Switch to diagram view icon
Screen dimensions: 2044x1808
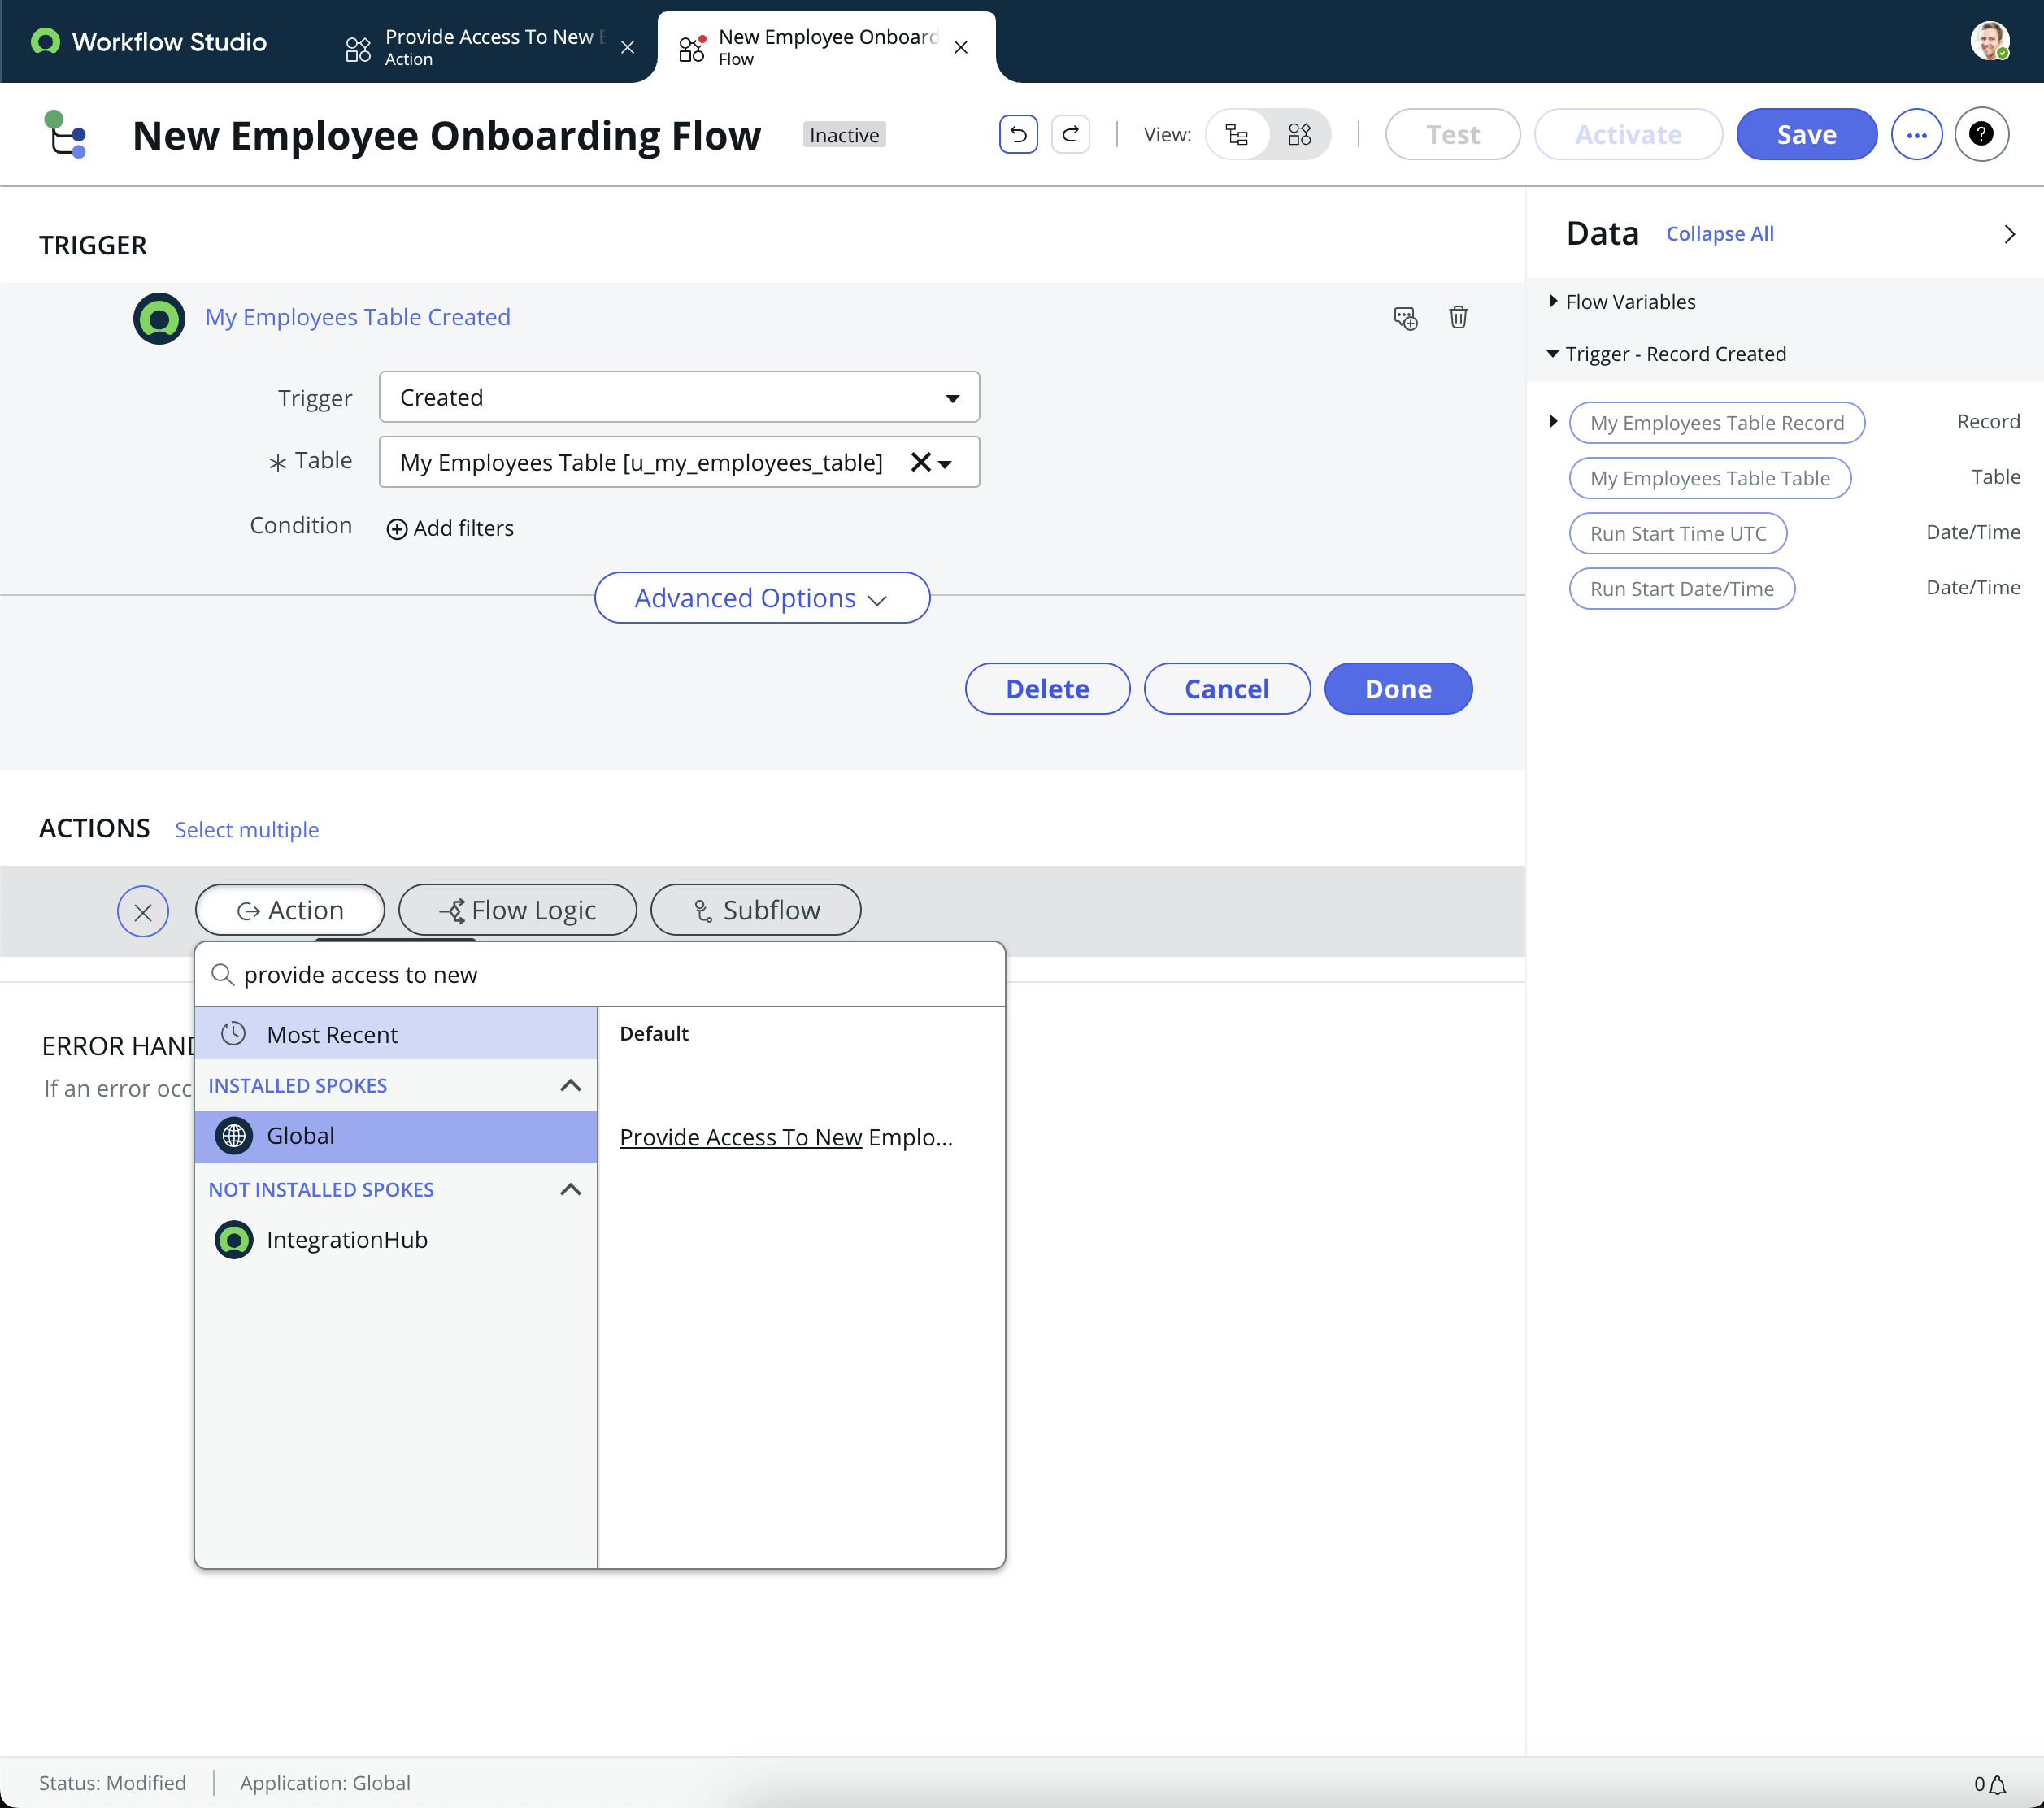[1299, 134]
